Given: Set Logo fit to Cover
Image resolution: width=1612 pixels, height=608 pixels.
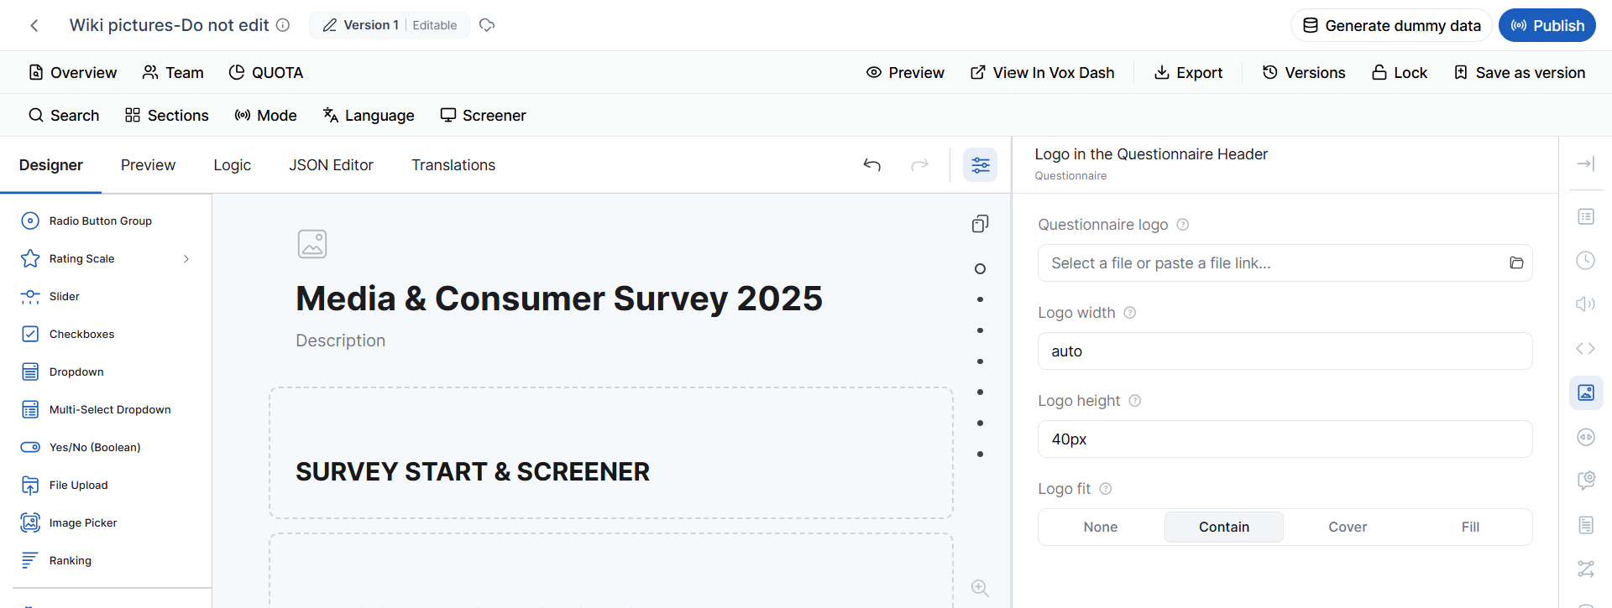Looking at the screenshot, I should pos(1348,527).
